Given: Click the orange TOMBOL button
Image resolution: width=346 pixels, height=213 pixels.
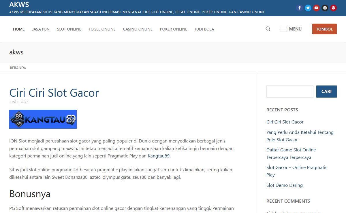Looking at the screenshot, I should pyautogui.click(x=324, y=29).
